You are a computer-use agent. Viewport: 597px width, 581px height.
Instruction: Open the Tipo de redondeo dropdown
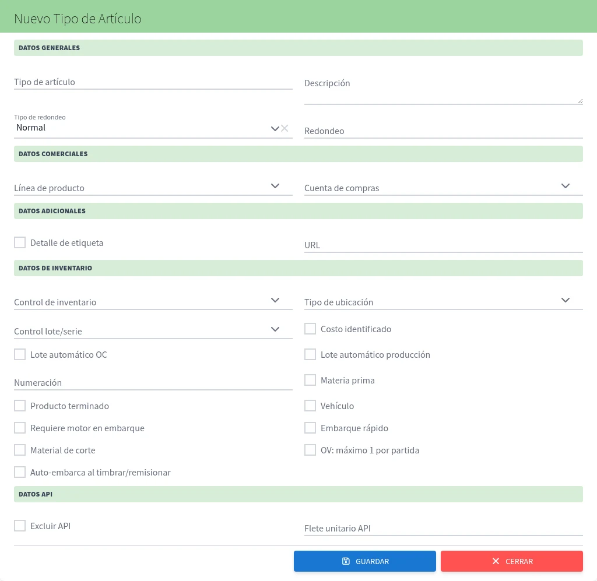coord(275,129)
